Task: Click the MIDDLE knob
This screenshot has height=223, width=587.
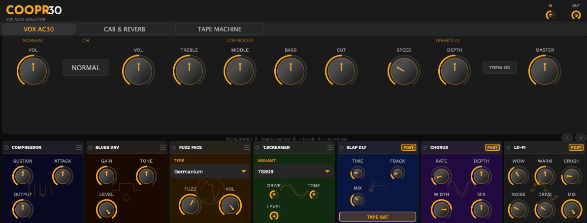Action: coord(240,71)
